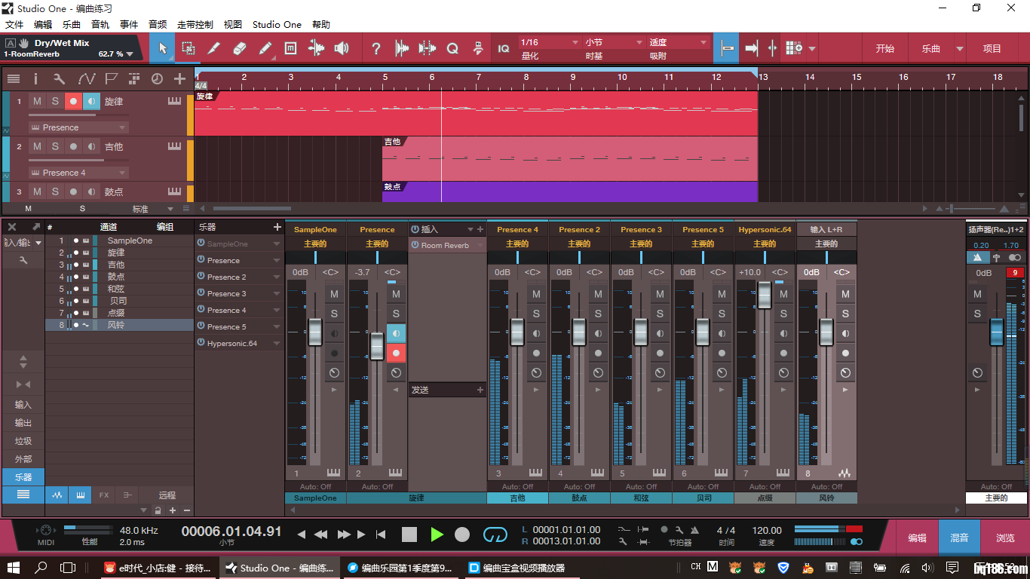
Task: Select the Eraser tool
Action: (x=240, y=48)
